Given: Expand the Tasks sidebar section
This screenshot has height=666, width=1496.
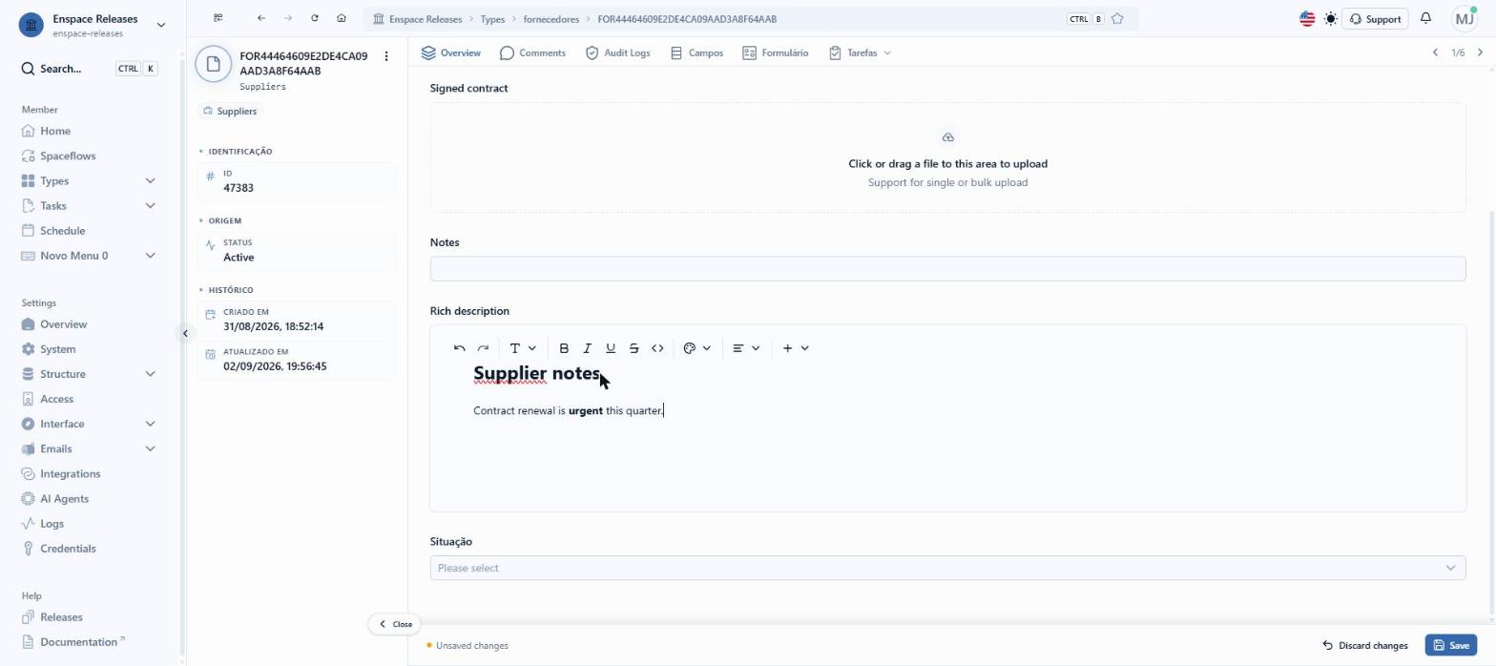Looking at the screenshot, I should click(x=90, y=205).
